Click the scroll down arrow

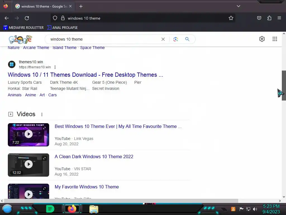[x=284, y=197]
